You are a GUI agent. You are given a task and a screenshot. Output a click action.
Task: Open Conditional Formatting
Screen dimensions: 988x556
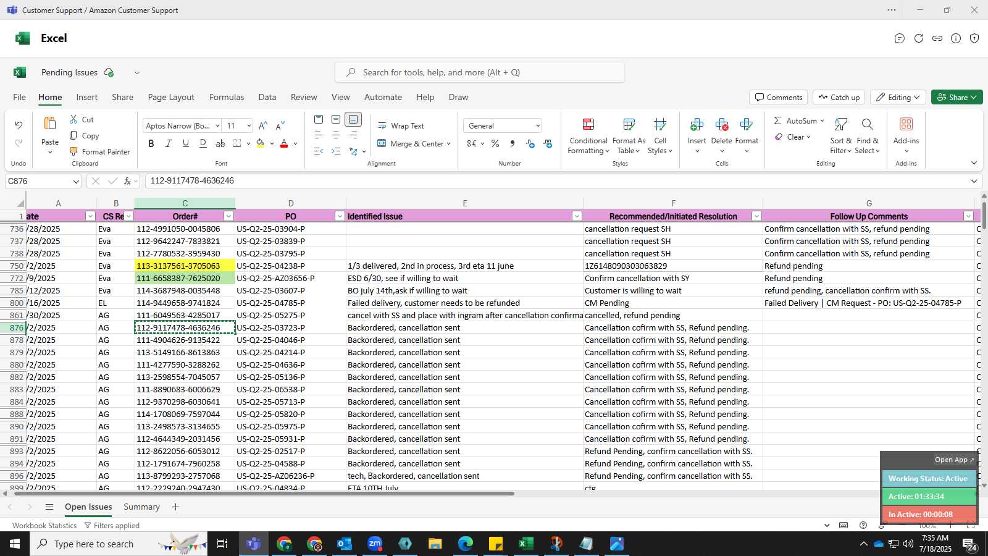click(x=588, y=137)
